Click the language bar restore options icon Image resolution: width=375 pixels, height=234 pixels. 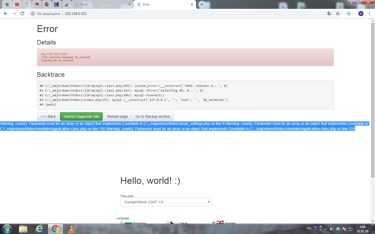320,227
